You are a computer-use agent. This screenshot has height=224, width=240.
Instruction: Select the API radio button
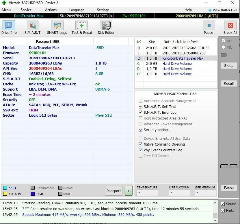point(224,41)
